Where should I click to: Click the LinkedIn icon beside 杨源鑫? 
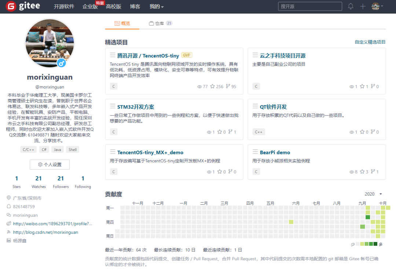(8, 241)
